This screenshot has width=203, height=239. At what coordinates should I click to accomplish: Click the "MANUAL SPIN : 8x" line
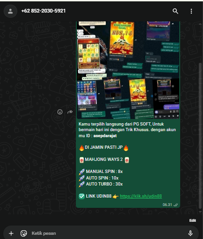pyautogui.click(x=104, y=172)
